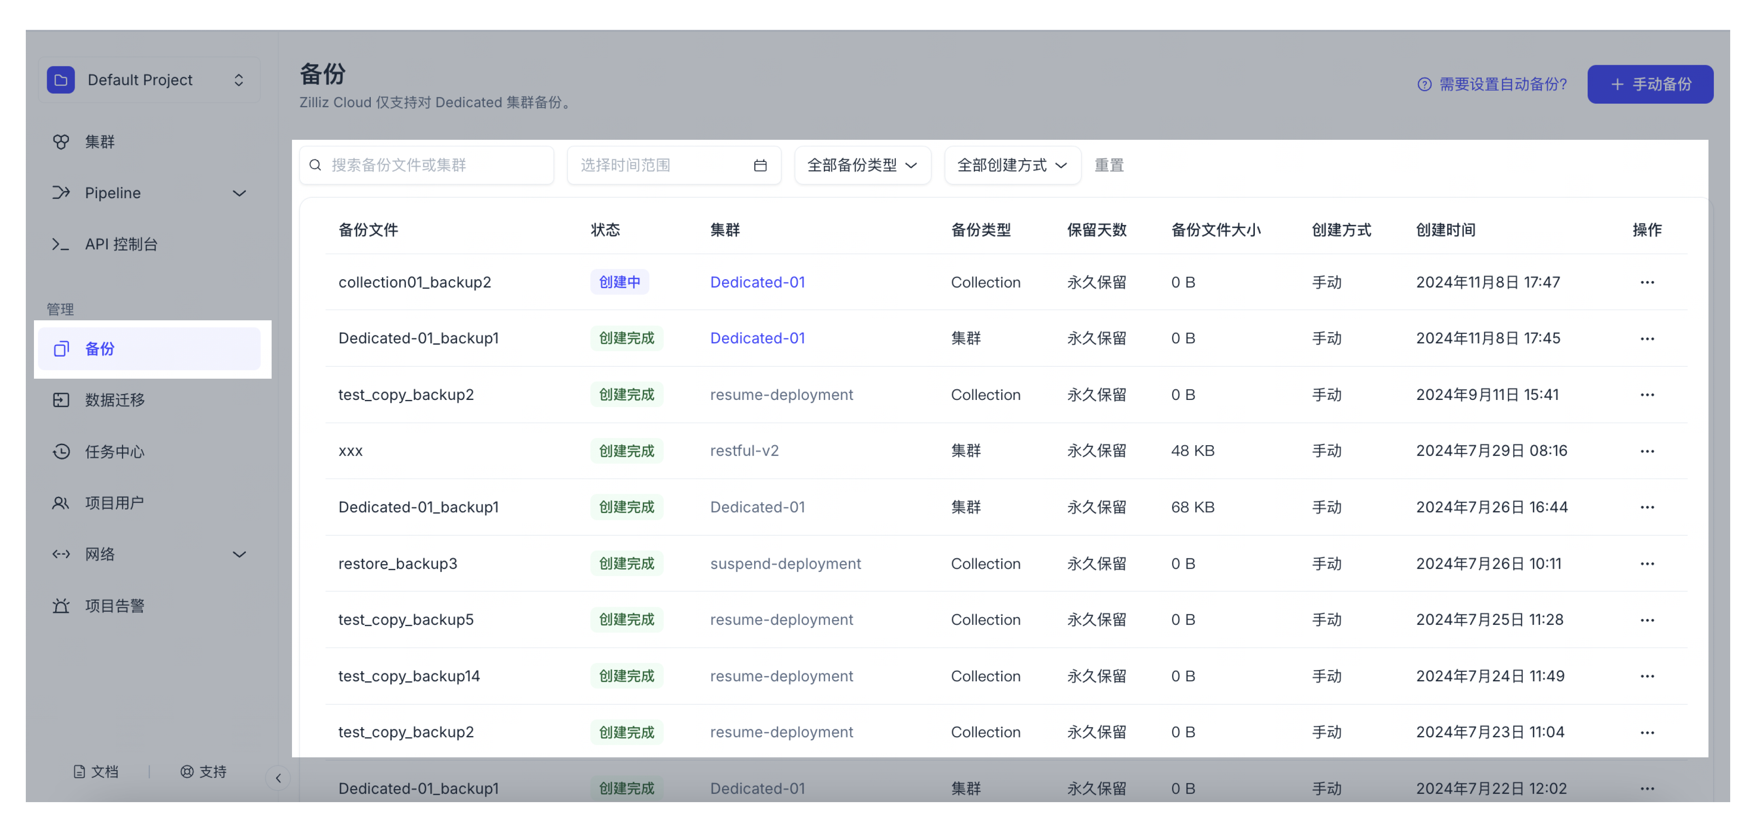
Task: Click the 项目告警 alarm icon
Action: (x=61, y=606)
